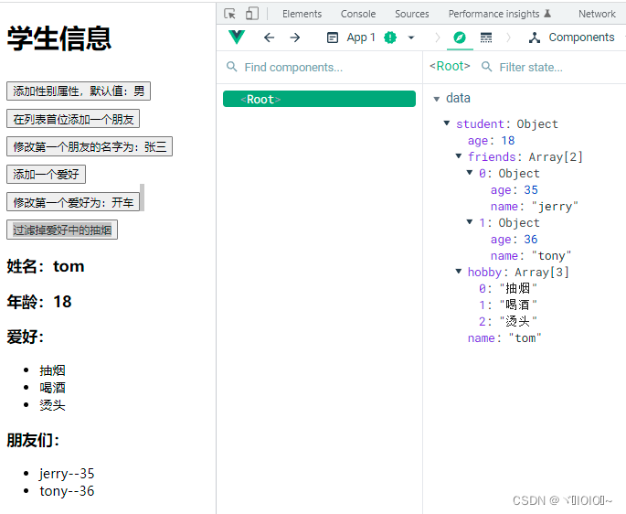The image size is (626, 514).
Task: Select the compass inspector icon
Action: click(460, 37)
